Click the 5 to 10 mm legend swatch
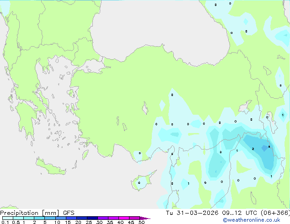 pyautogui.click(x=50, y=218)
